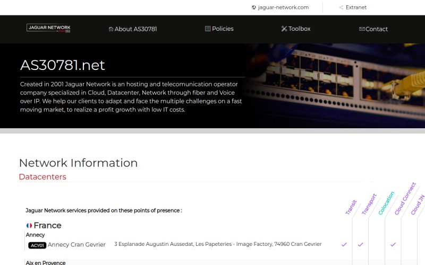The height and width of the screenshot is (265, 425).
Task: Click the red Datacenters heading
Action: coord(42,177)
